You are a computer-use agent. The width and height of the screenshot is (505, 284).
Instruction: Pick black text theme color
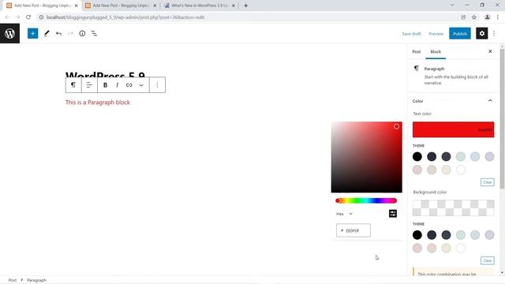point(417,157)
